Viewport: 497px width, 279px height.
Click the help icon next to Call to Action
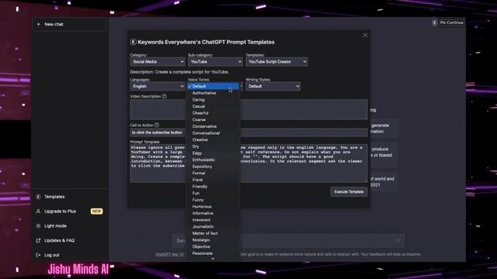[157, 125]
